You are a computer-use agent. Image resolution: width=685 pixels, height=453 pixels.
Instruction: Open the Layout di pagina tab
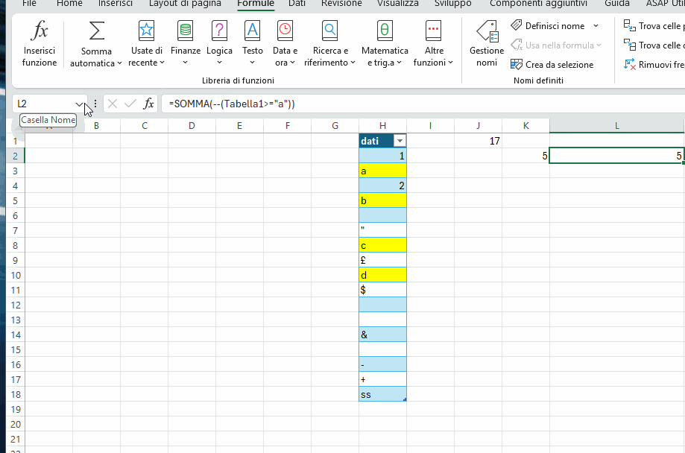185,4
